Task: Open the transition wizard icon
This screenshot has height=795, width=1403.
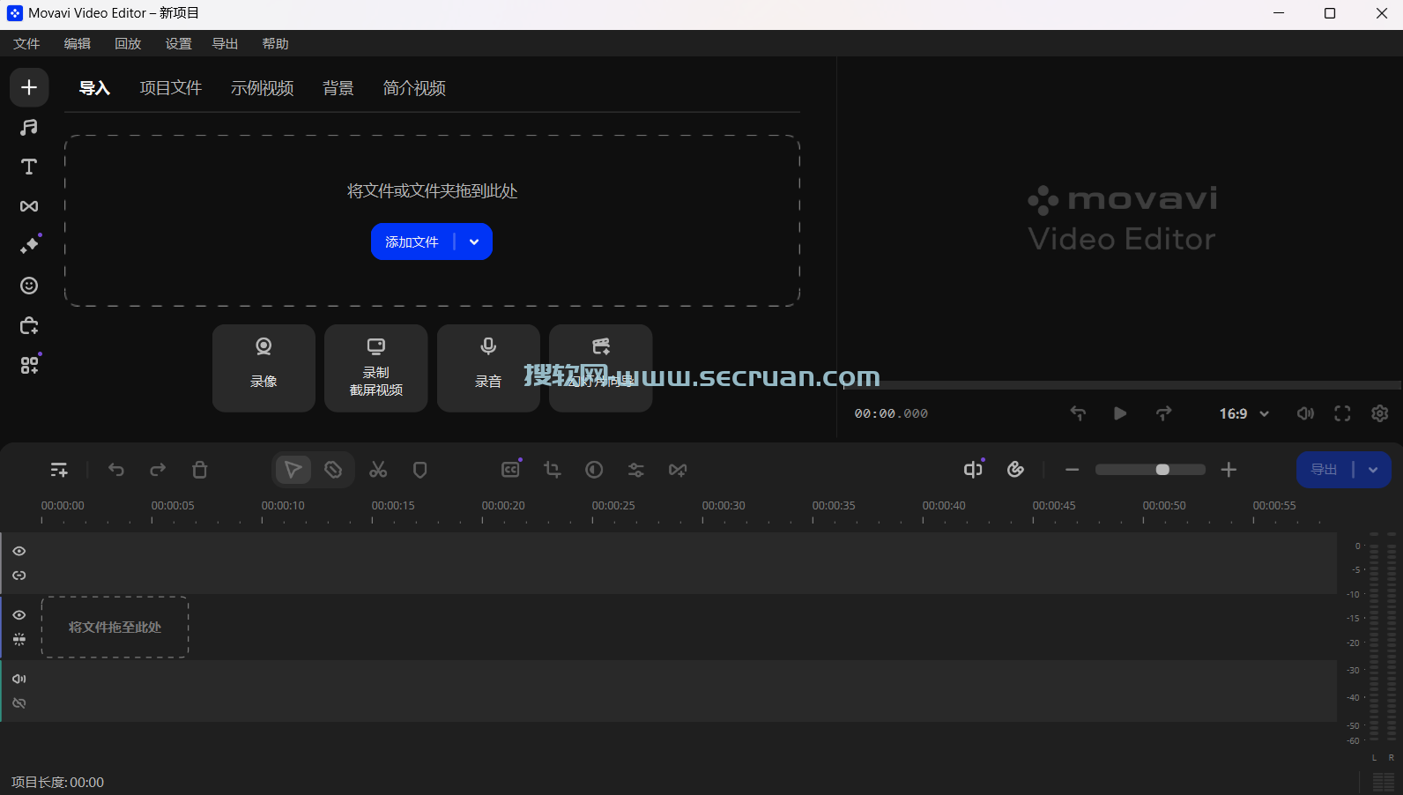Action: pyautogui.click(x=678, y=470)
